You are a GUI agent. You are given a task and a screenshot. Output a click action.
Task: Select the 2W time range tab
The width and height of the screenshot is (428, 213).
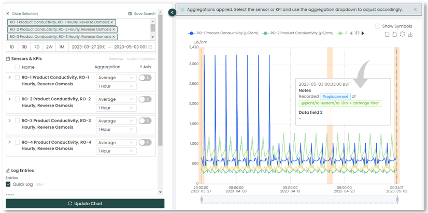49,47
